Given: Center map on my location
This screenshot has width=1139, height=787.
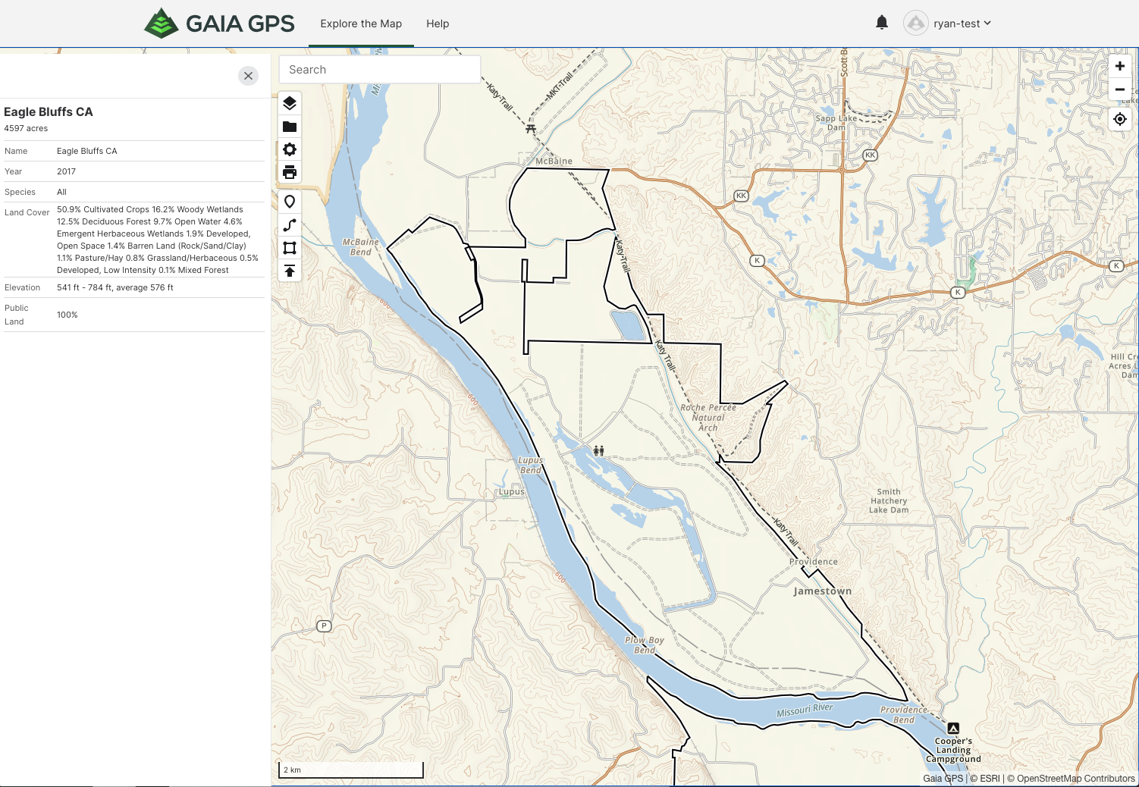Looking at the screenshot, I should point(1119,119).
